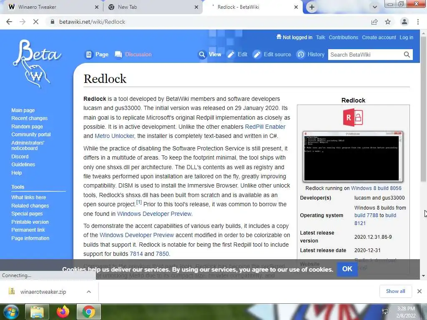427x320 pixels.
Task: Open Contributions link
Action: (x=344, y=37)
